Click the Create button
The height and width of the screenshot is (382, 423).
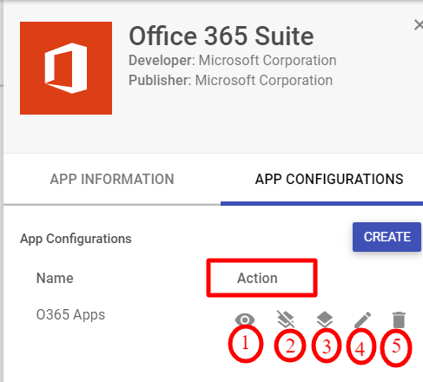pyautogui.click(x=387, y=237)
